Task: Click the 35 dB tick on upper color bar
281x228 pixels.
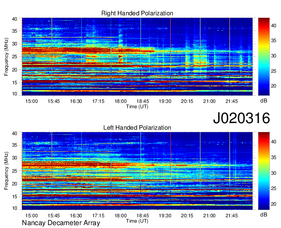Action: click(x=274, y=40)
